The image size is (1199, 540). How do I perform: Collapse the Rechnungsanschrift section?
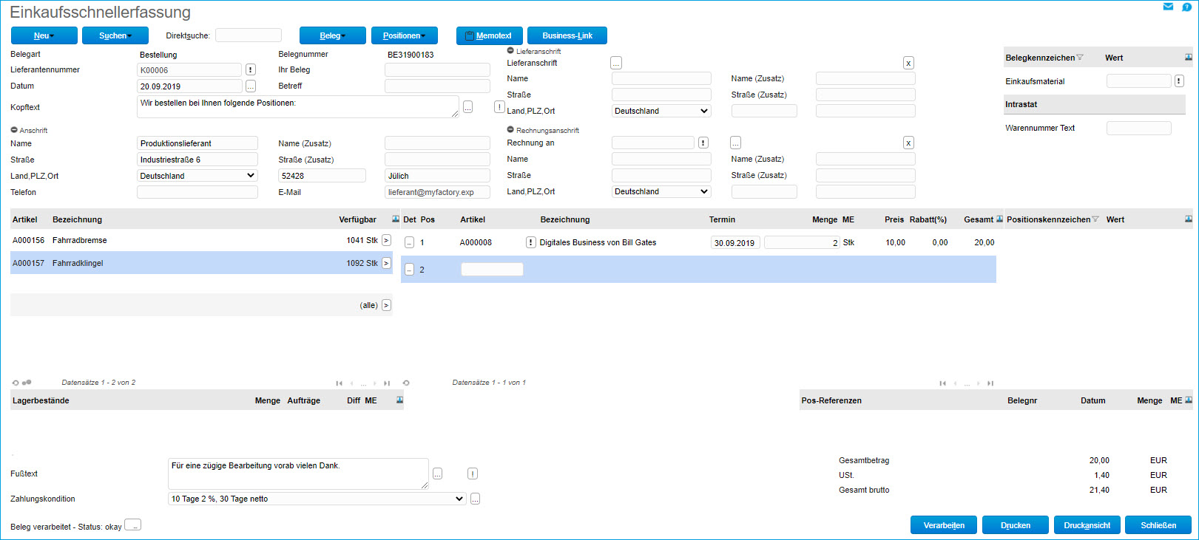510,130
